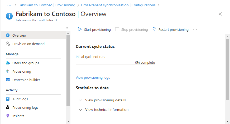Image resolution: width=230 pixels, height=124 pixels.
Task: Click View technical information label
Action: click(x=107, y=110)
